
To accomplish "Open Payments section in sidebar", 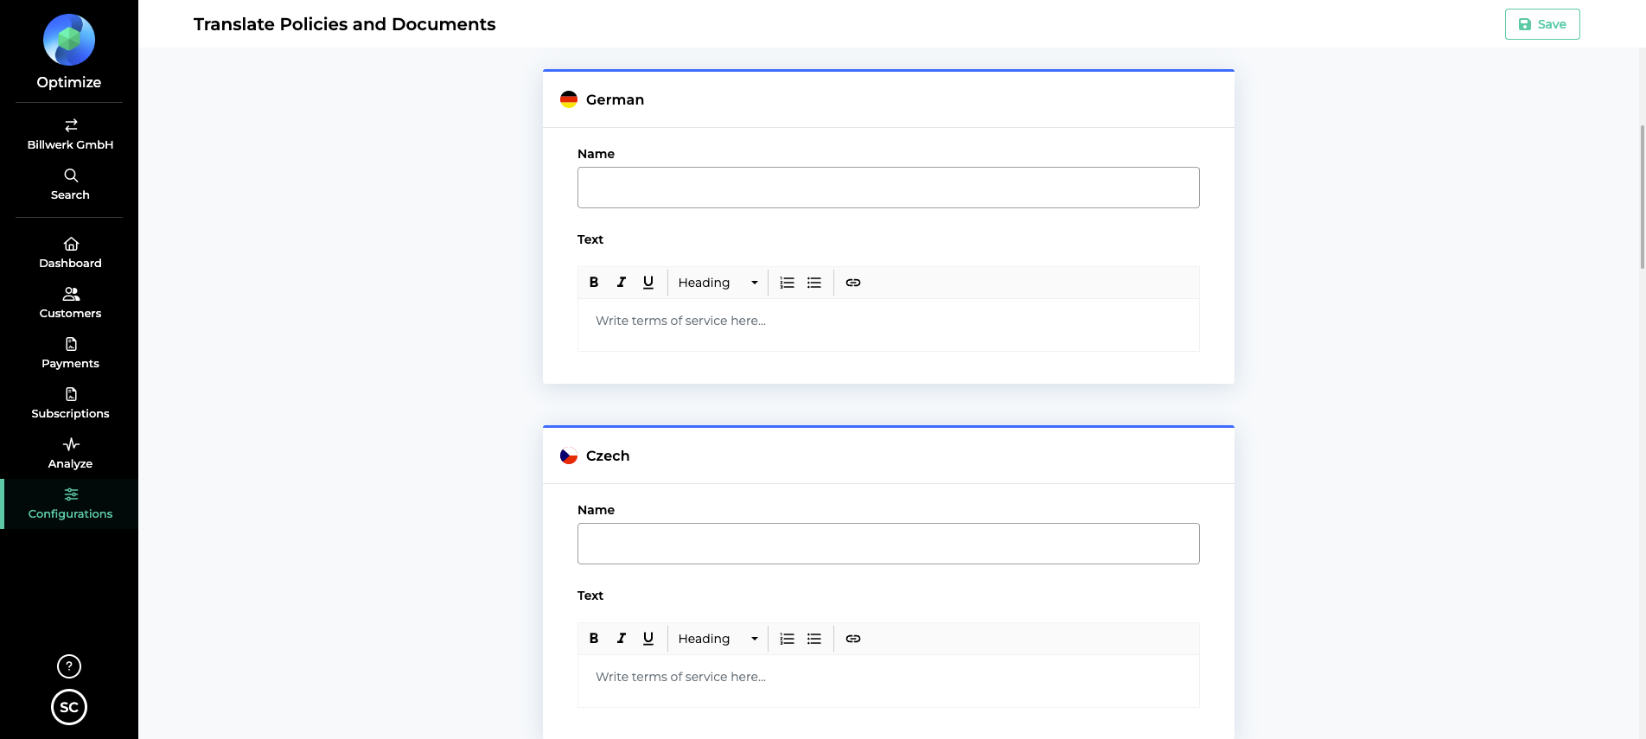I will [x=70, y=354].
